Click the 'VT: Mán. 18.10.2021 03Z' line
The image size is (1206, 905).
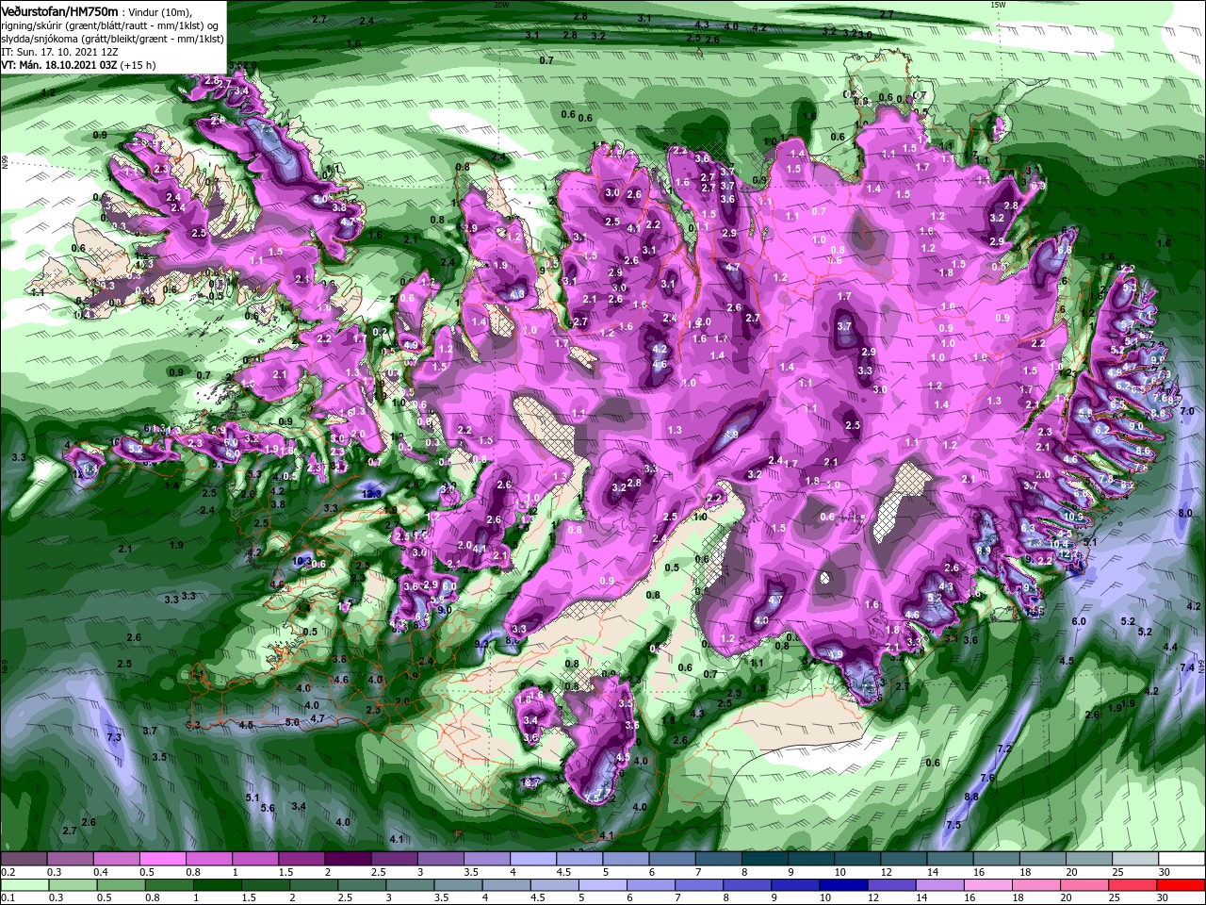click(57, 65)
